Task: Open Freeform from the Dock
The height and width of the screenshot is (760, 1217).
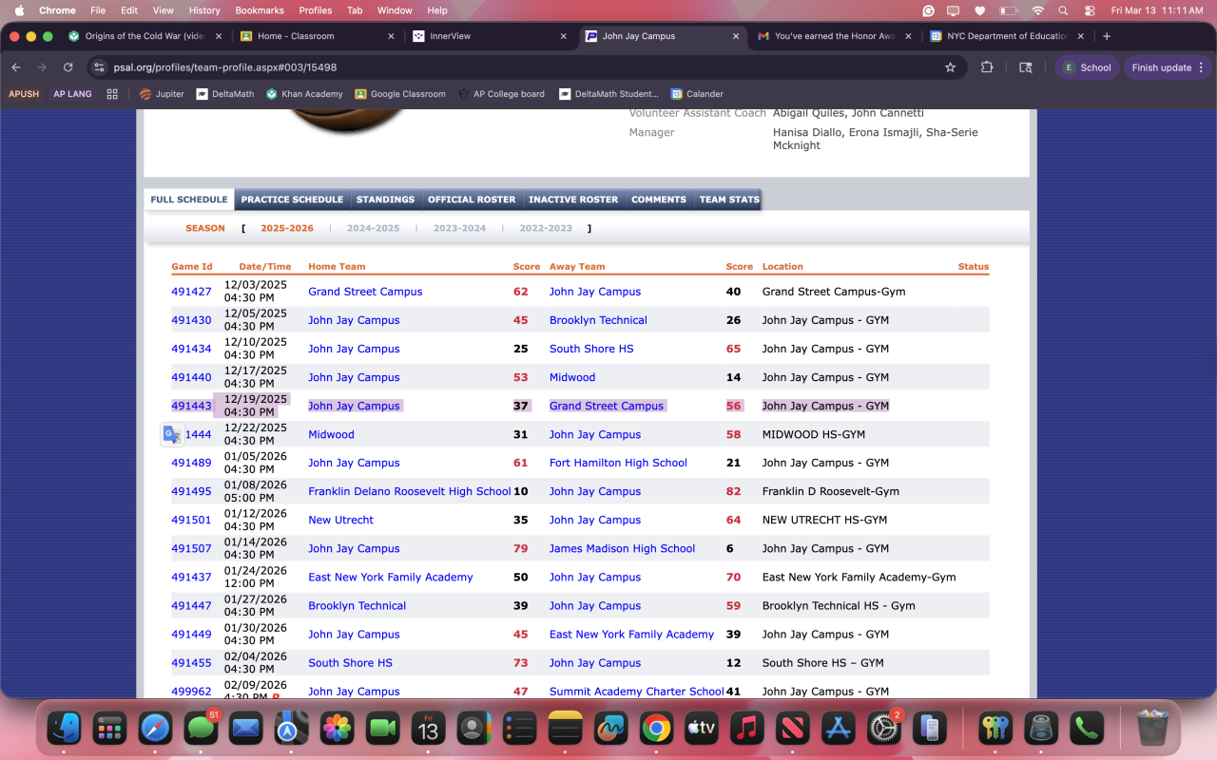Action: click(x=611, y=729)
